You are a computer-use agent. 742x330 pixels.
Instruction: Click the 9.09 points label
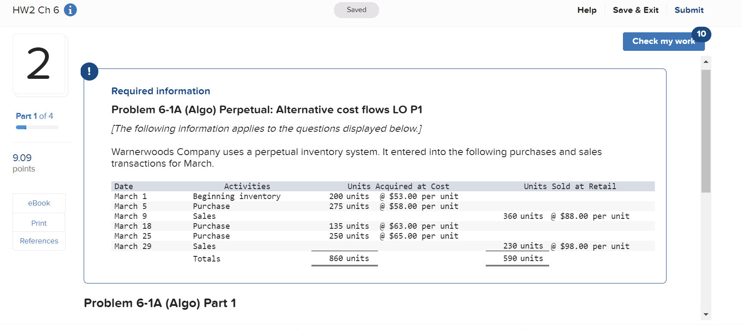click(x=23, y=163)
